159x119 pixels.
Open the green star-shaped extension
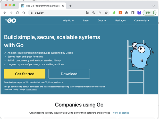pos(114,13)
